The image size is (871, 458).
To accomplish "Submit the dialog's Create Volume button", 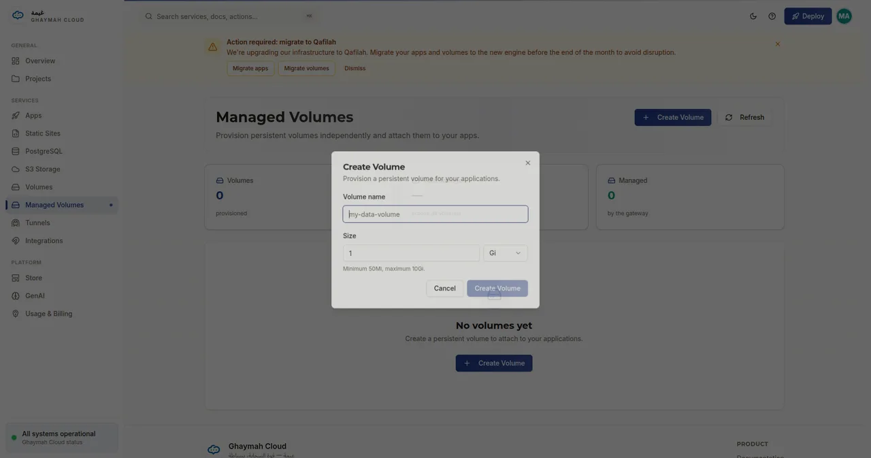I will click(x=497, y=289).
